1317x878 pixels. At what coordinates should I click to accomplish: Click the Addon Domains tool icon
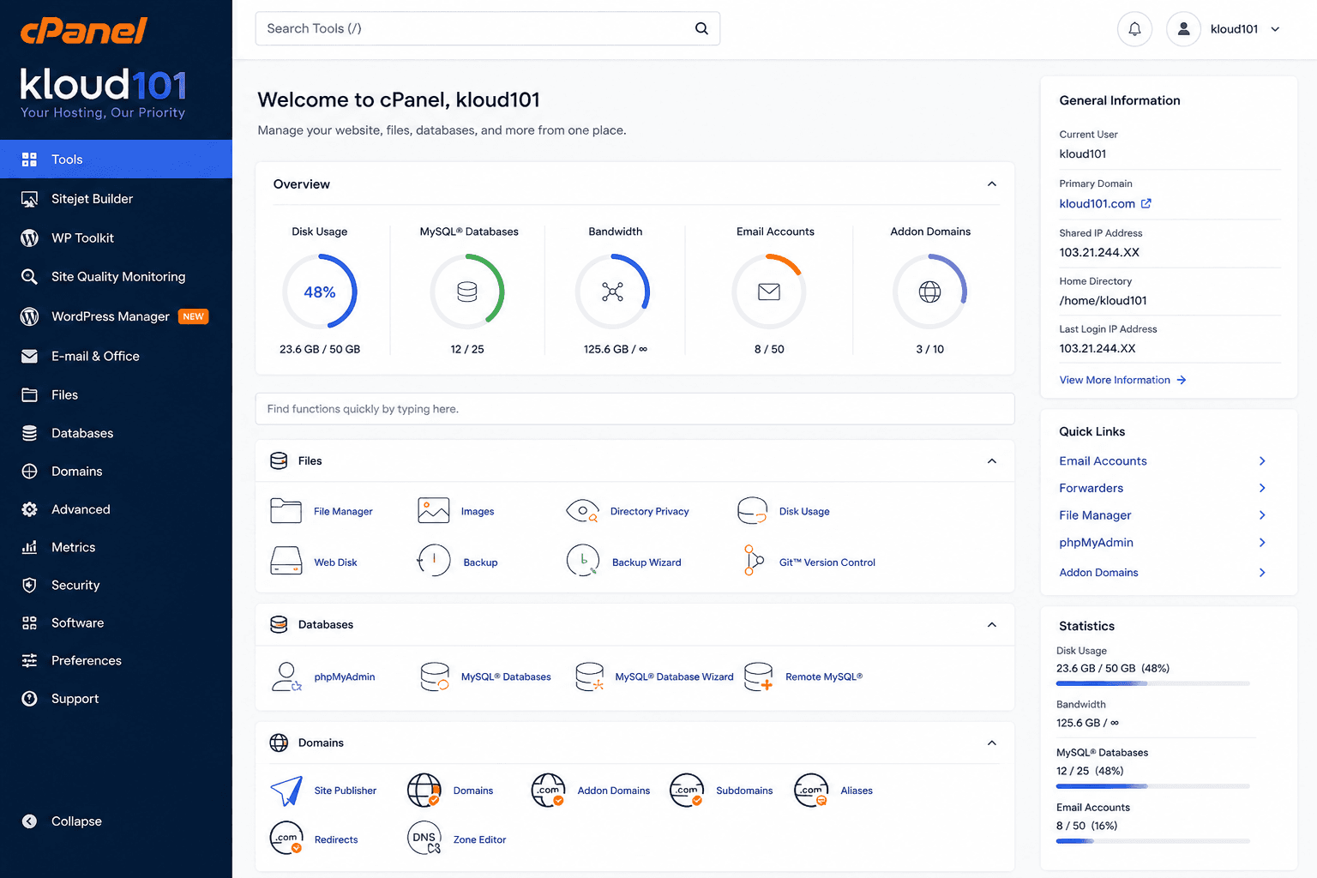548,791
